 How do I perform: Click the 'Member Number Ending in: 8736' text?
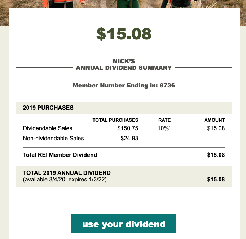point(124,85)
